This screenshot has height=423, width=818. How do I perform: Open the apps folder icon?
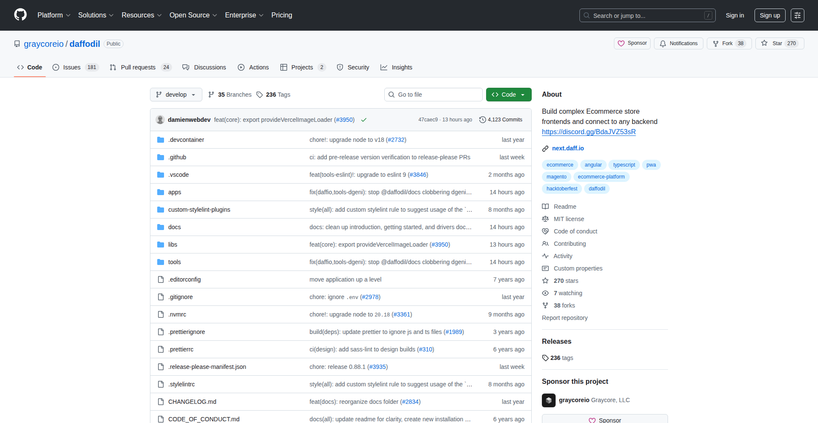161,192
